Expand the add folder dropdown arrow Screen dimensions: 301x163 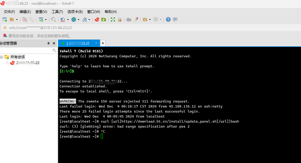(x=150, y=19)
